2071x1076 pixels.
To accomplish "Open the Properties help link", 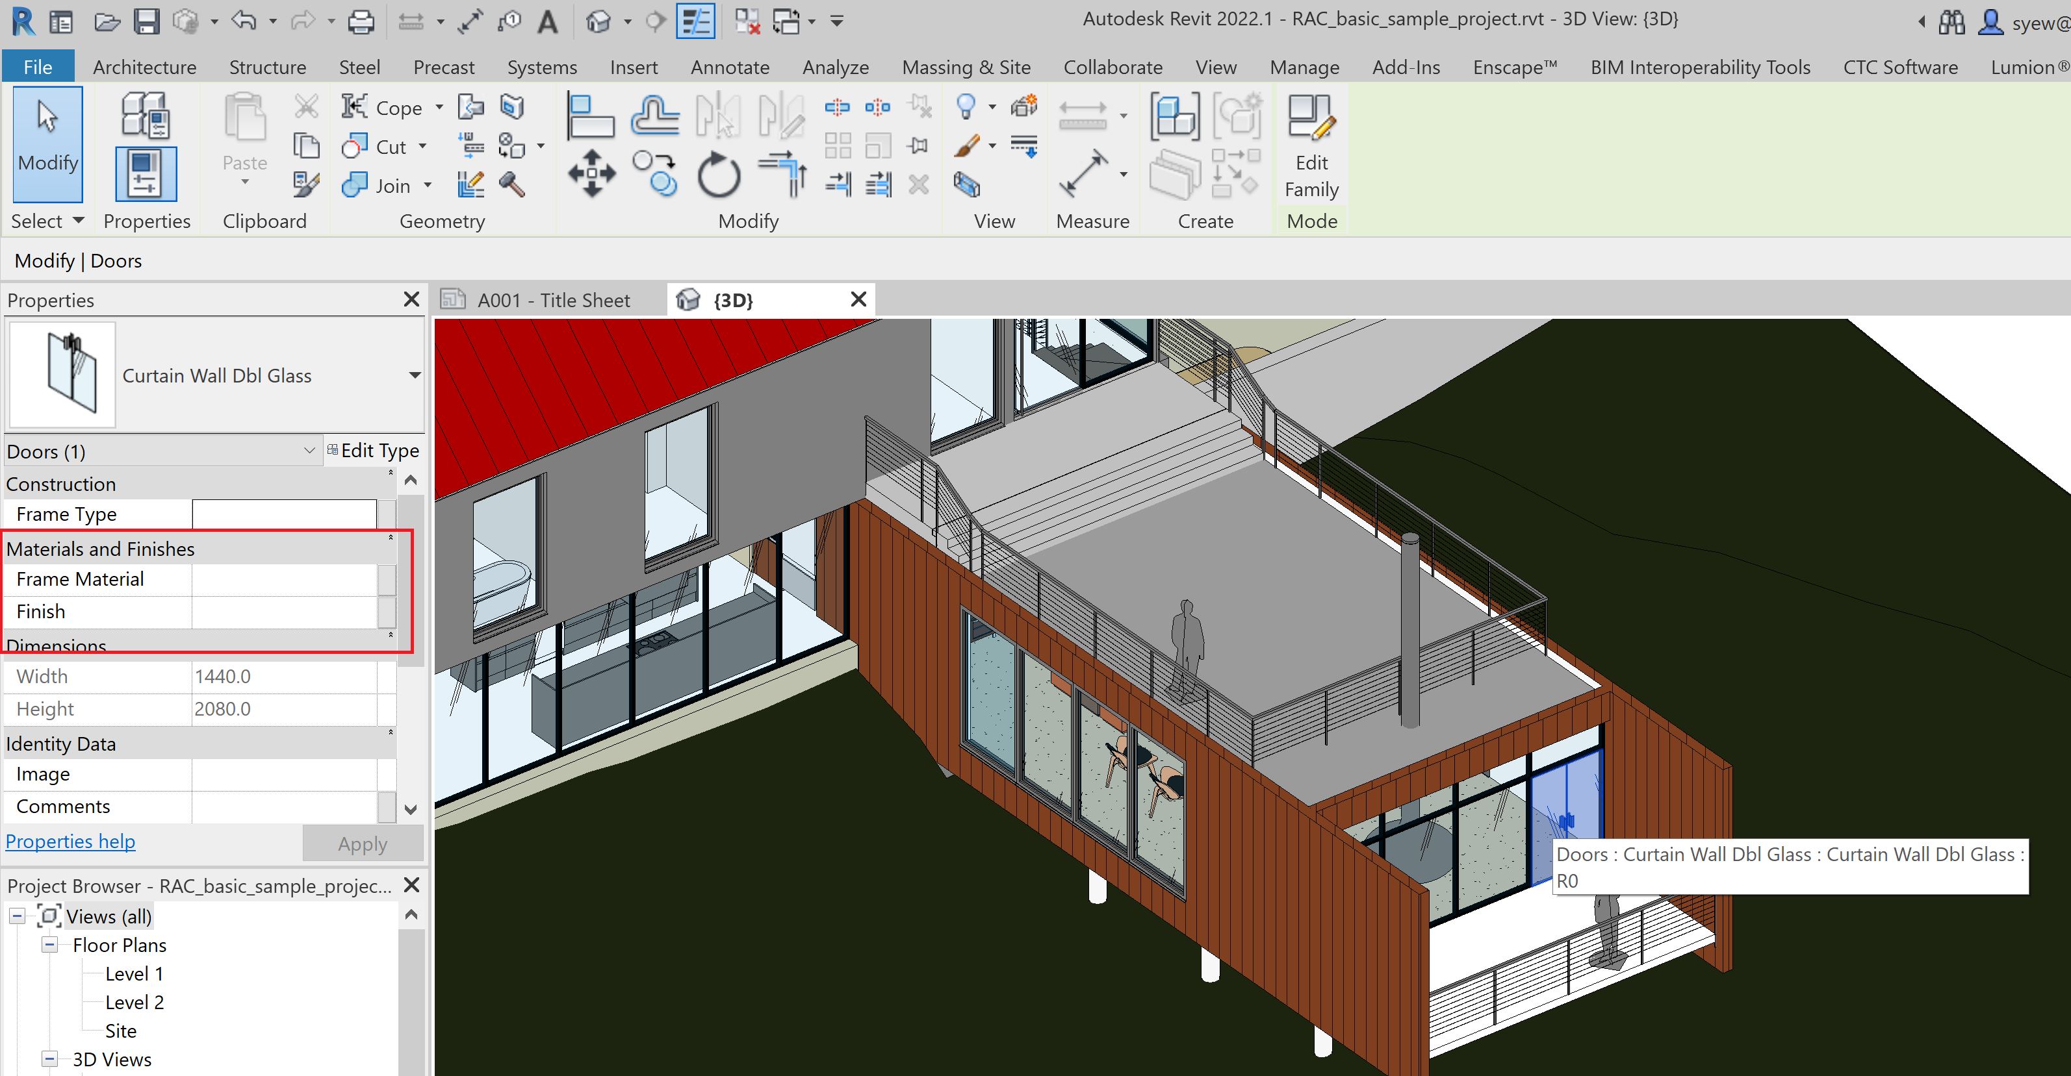I will [70, 842].
